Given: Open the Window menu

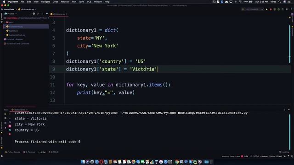Looking at the screenshot, I should [98, 2].
